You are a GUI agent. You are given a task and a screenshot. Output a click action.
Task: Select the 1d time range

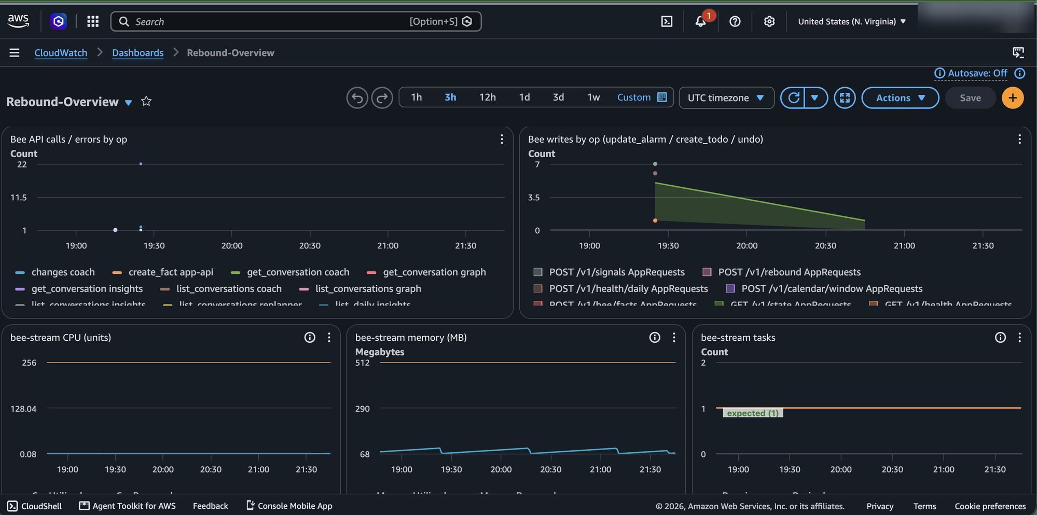[x=524, y=97]
